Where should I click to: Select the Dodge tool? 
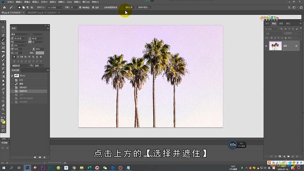pos(3,85)
